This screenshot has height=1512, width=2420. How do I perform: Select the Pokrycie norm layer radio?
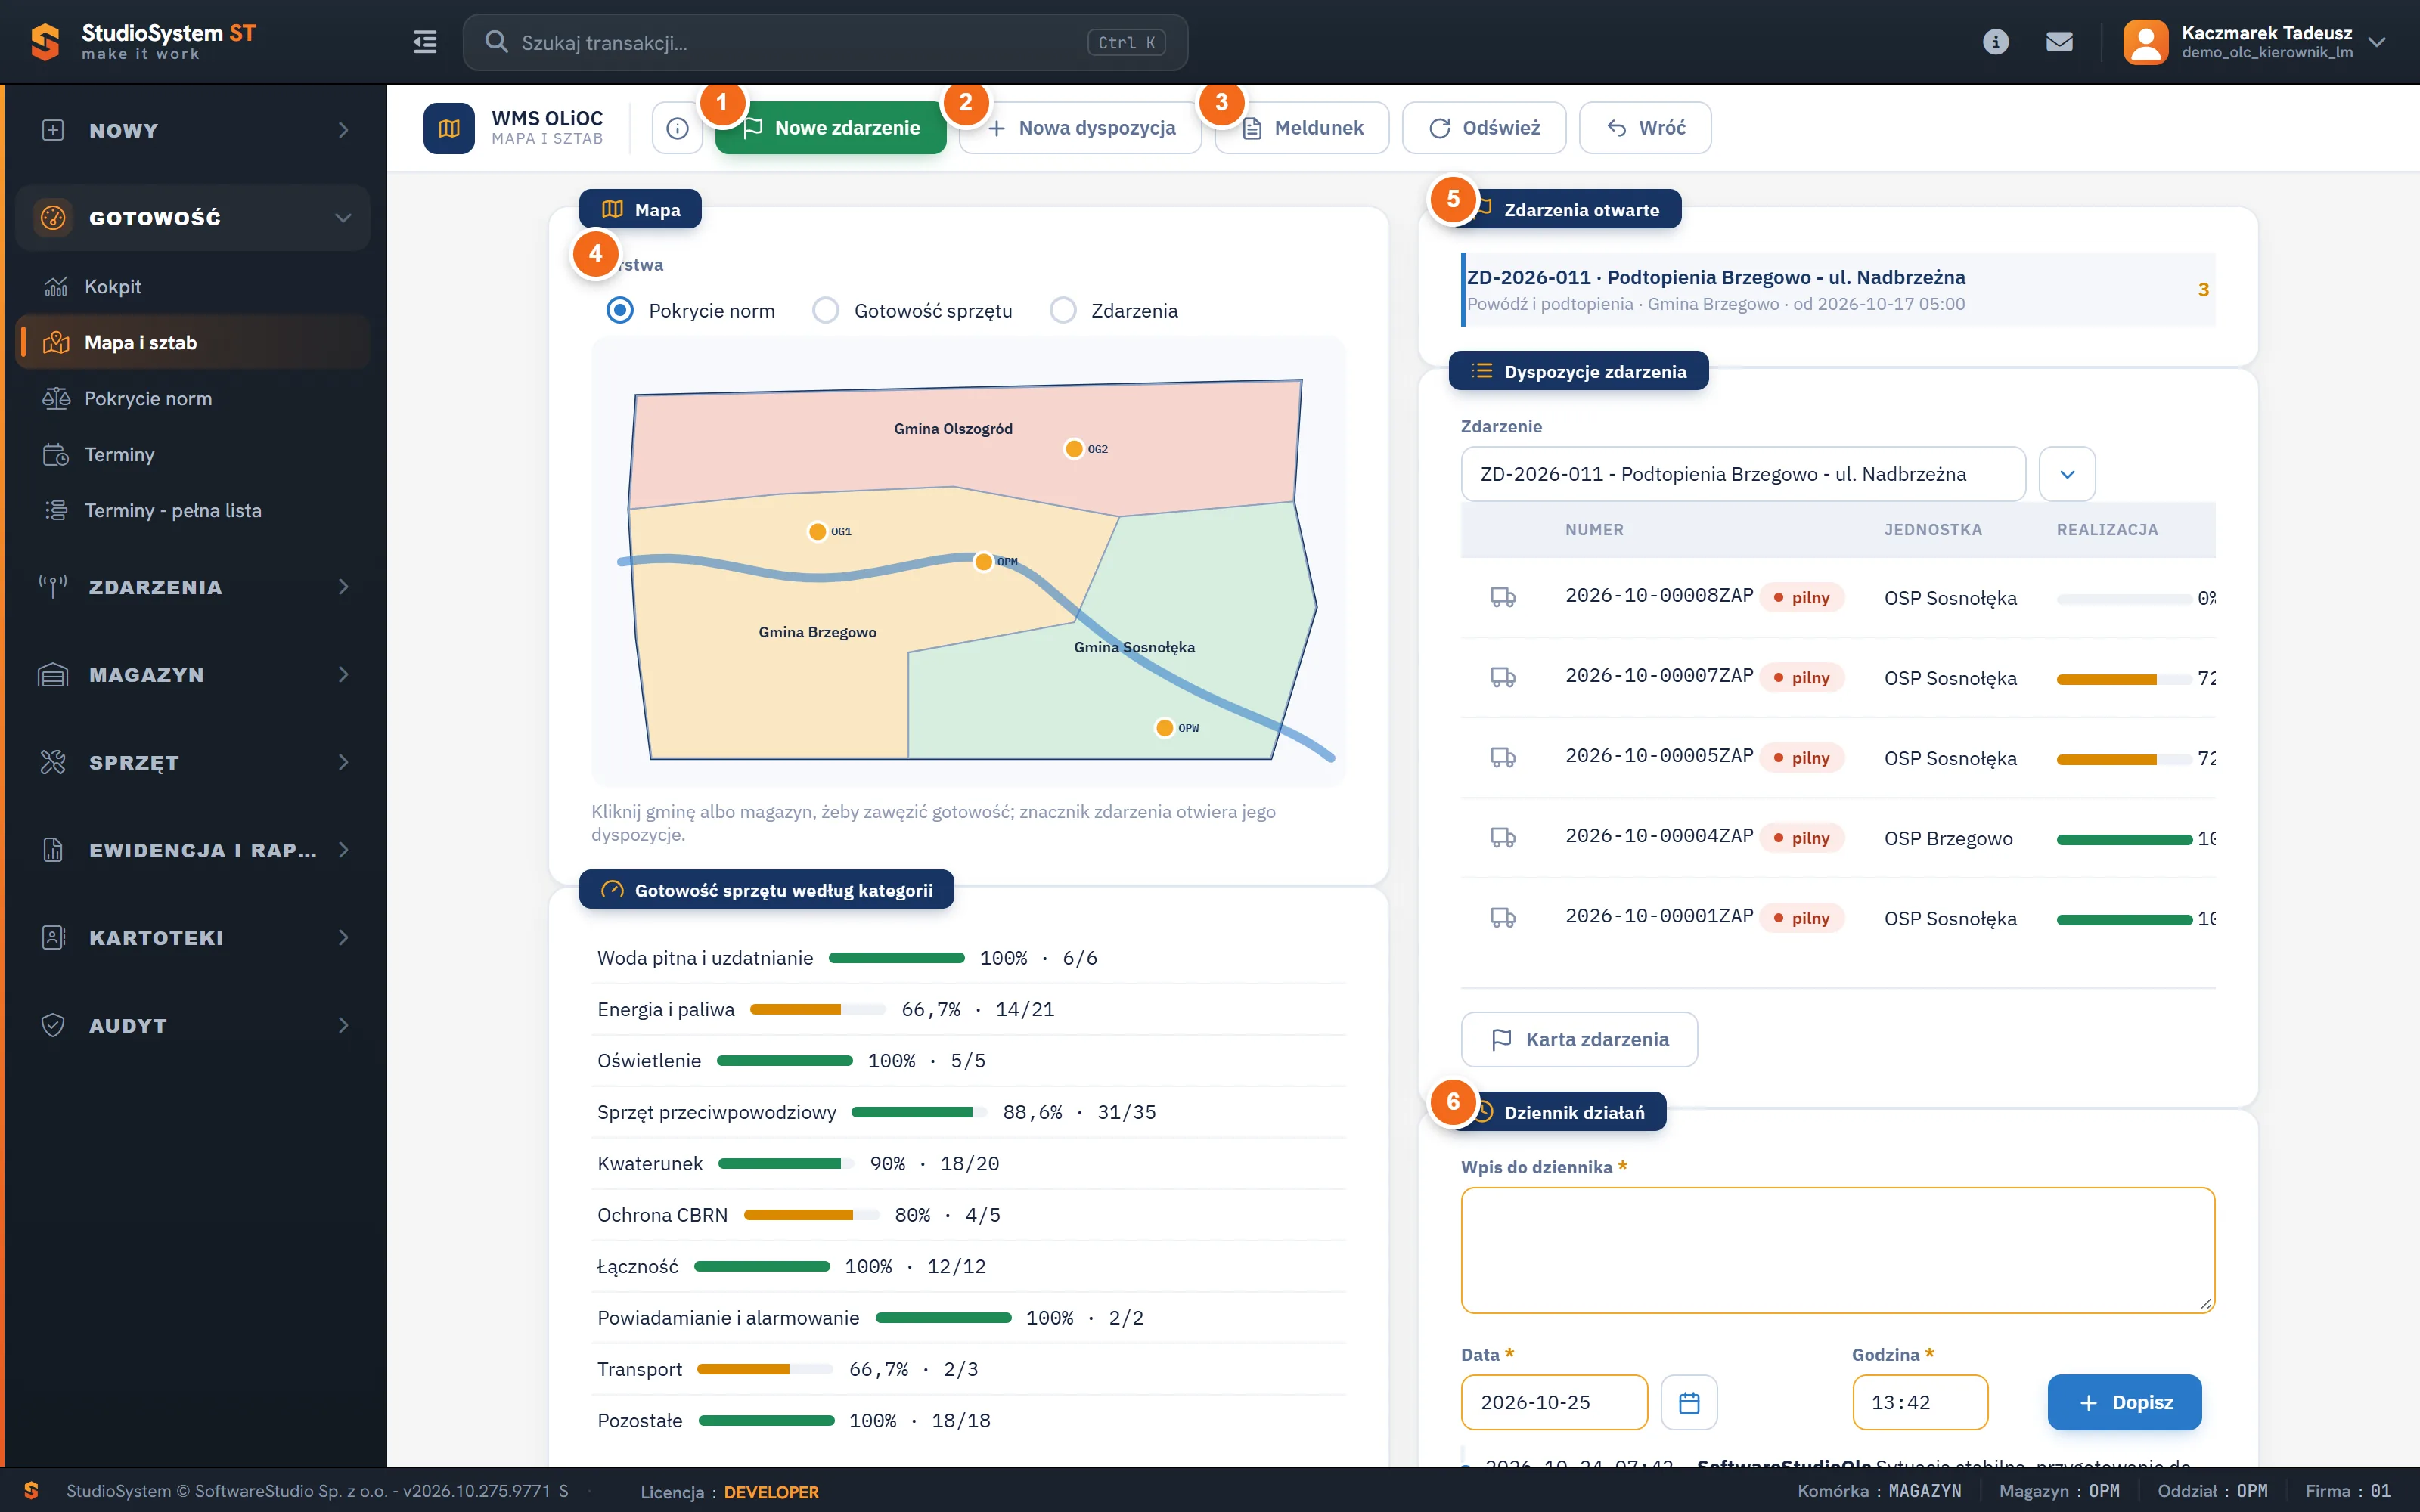(x=620, y=310)
